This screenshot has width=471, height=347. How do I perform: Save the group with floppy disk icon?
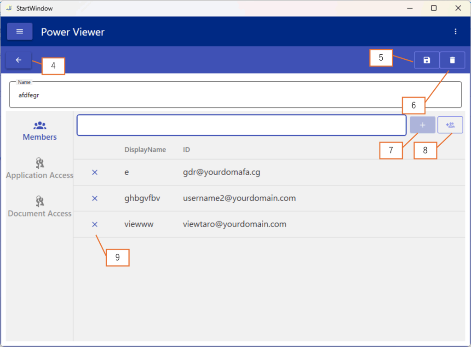[x=426, y=60]
